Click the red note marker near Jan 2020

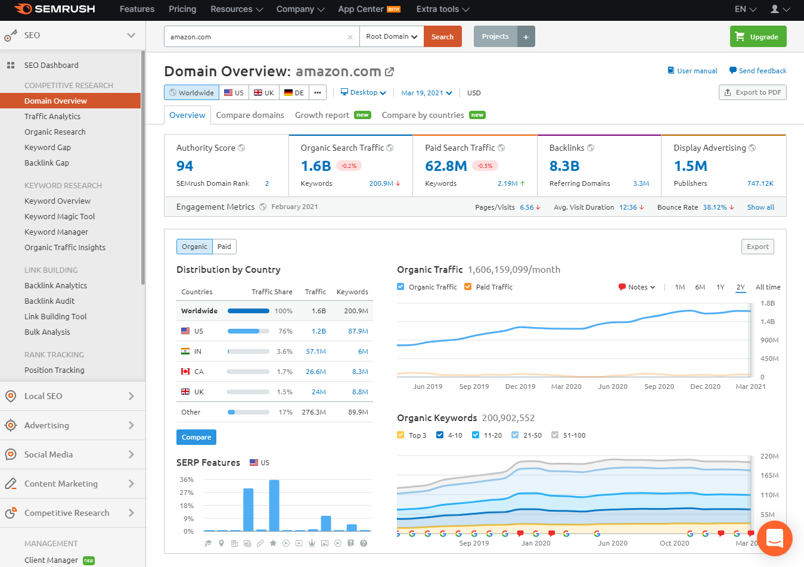click(520, 533)
